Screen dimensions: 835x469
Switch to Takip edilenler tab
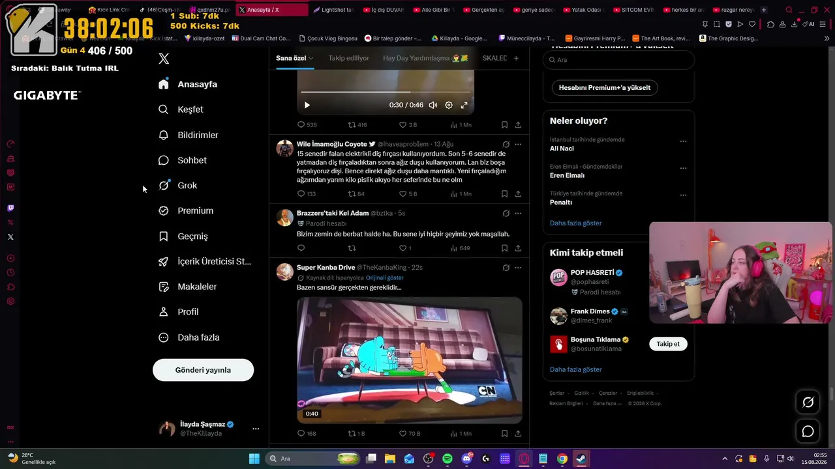tap(348, 58)
